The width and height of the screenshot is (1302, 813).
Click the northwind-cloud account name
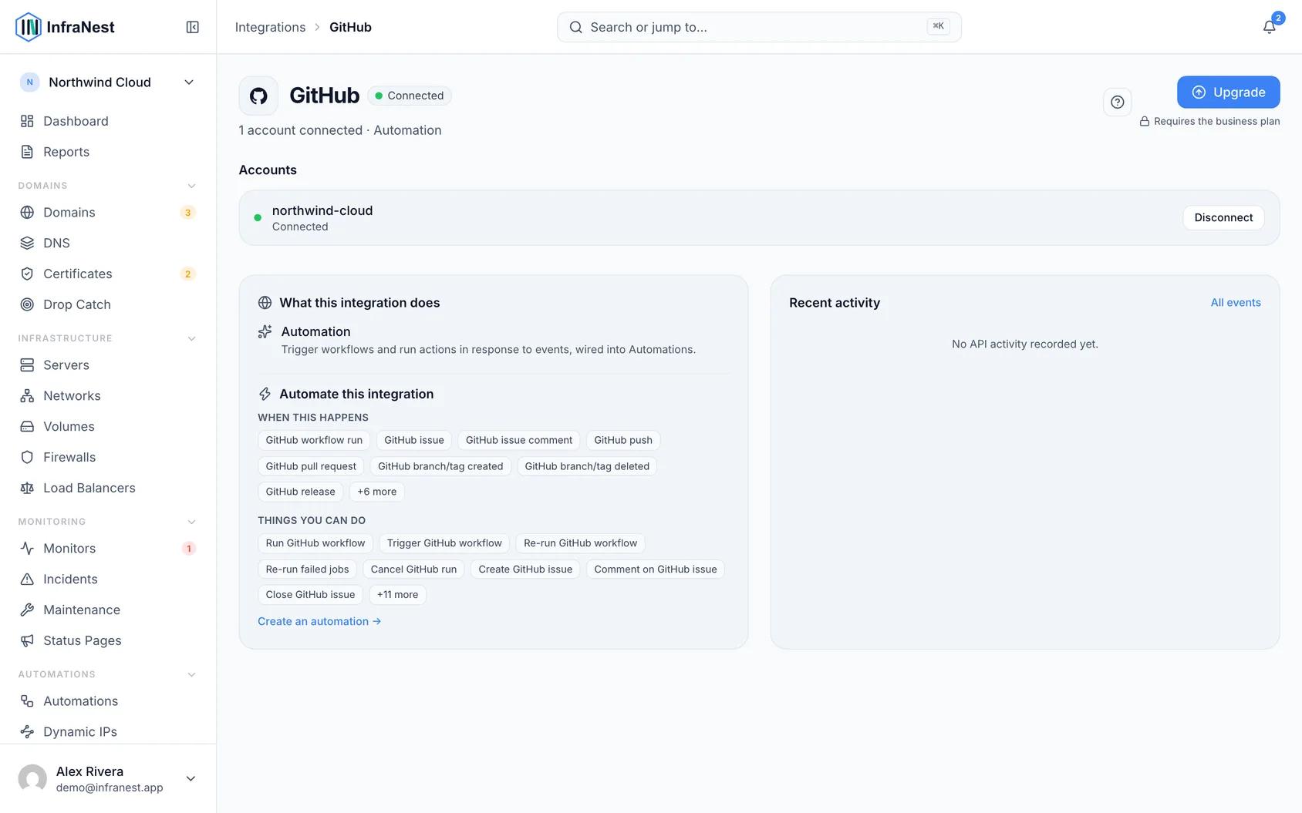click(322, 210)
